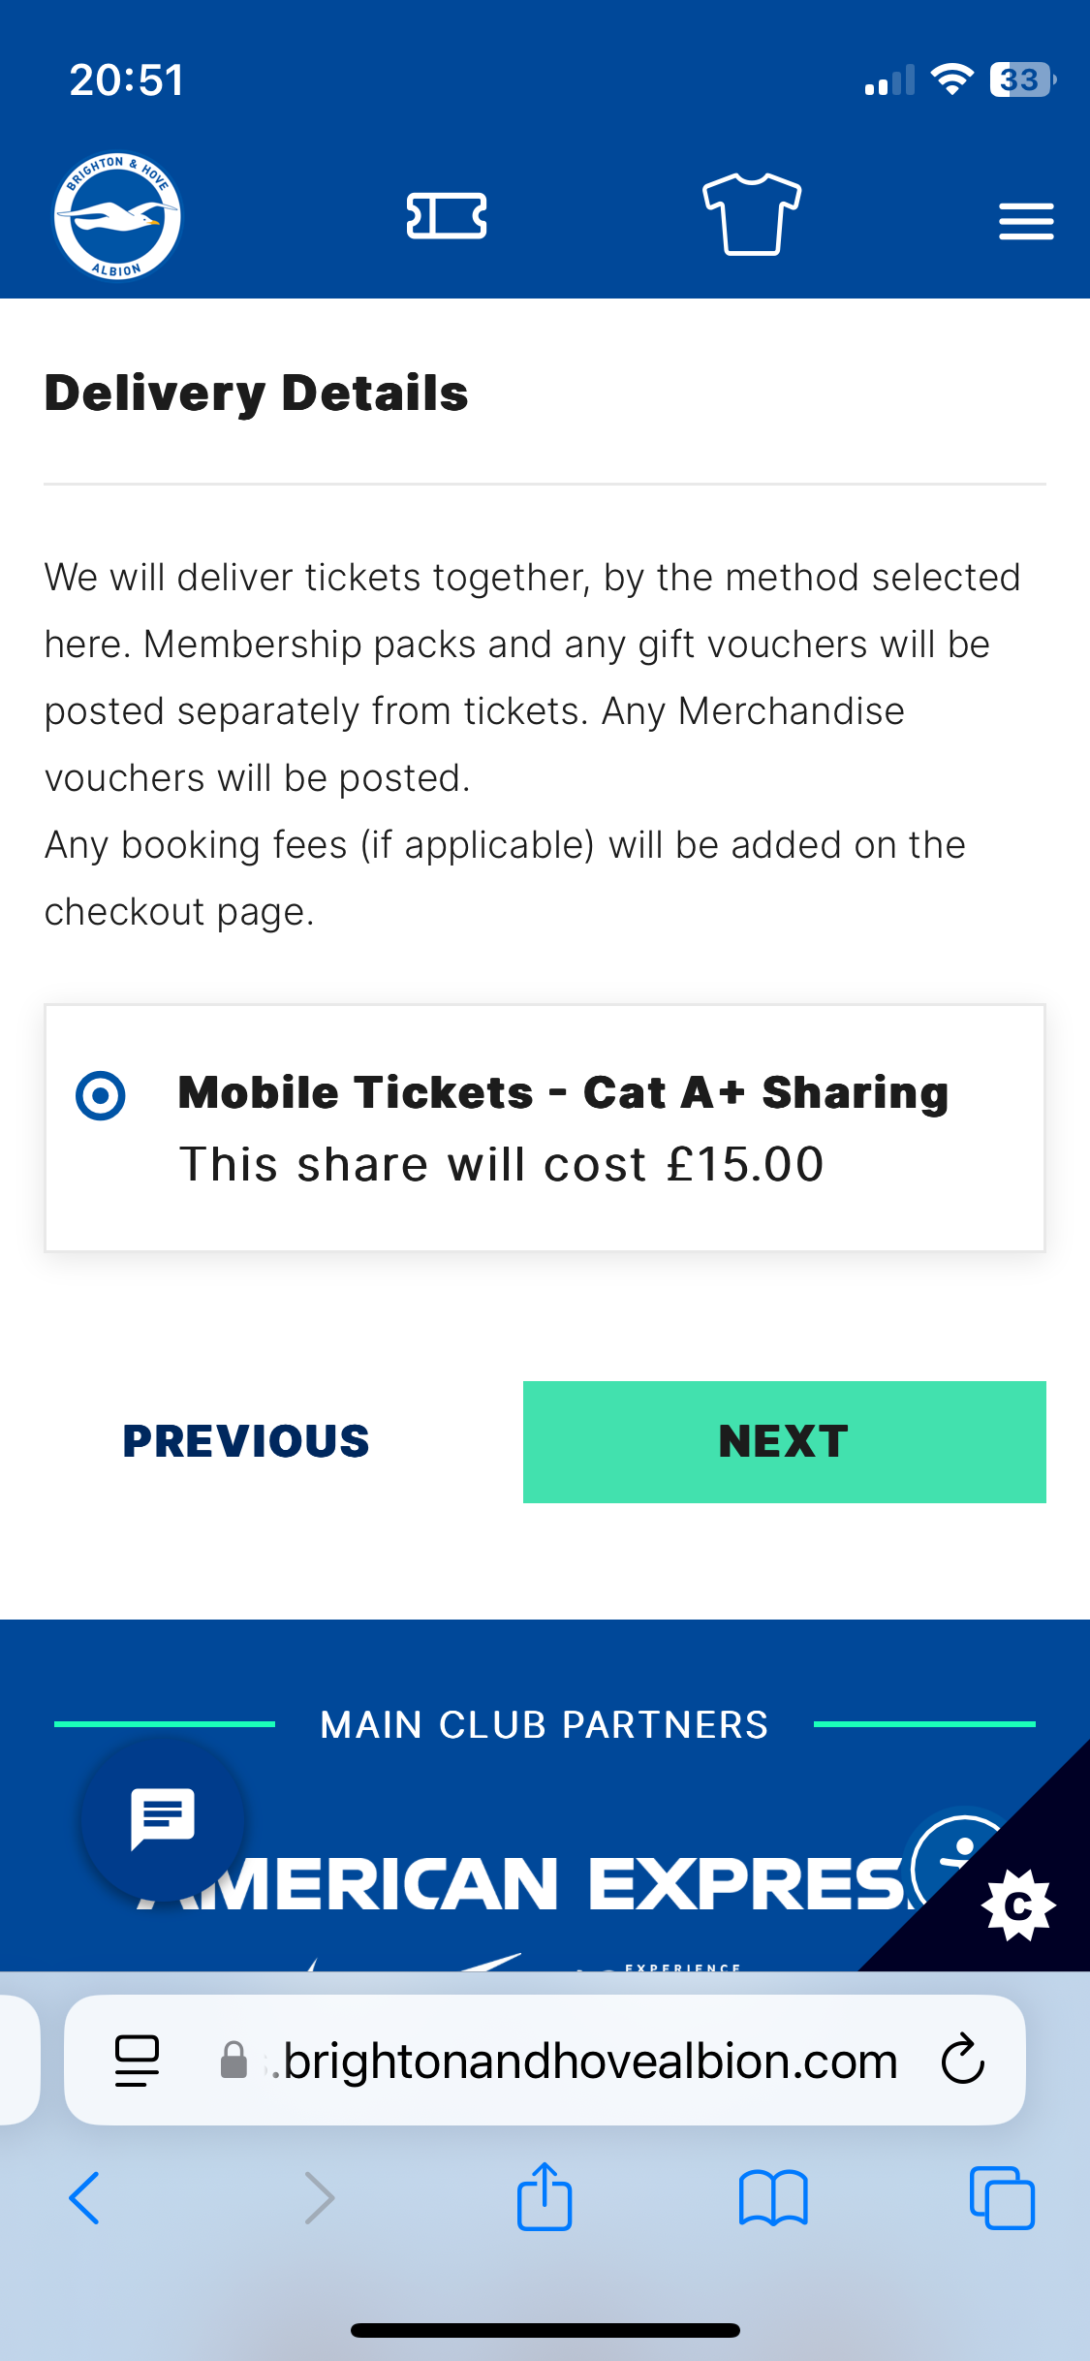Tap the Safari forward arrow
Screen dimensions: 1090x2361
coord(319,2197)
